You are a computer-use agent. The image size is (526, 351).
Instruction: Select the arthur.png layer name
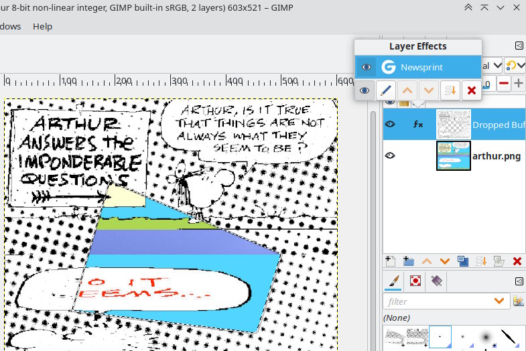point(497,156)
